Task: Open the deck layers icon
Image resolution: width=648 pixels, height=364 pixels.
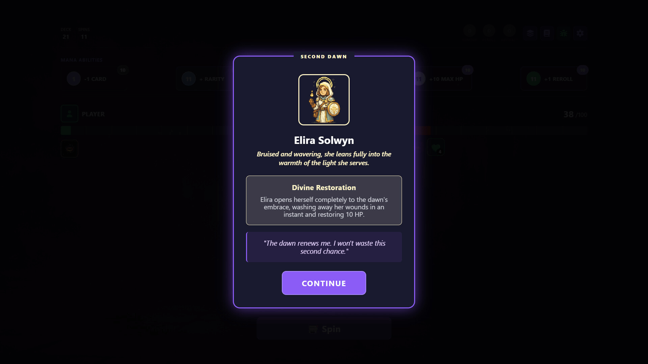Action: 530,33
